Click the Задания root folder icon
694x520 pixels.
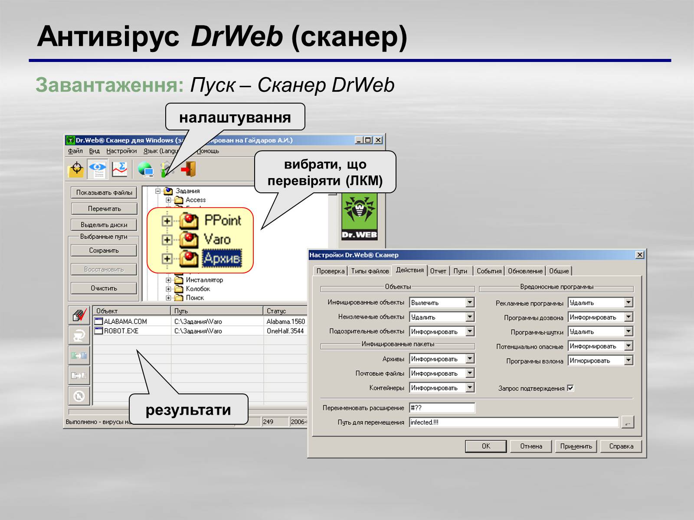coord(168,191)
